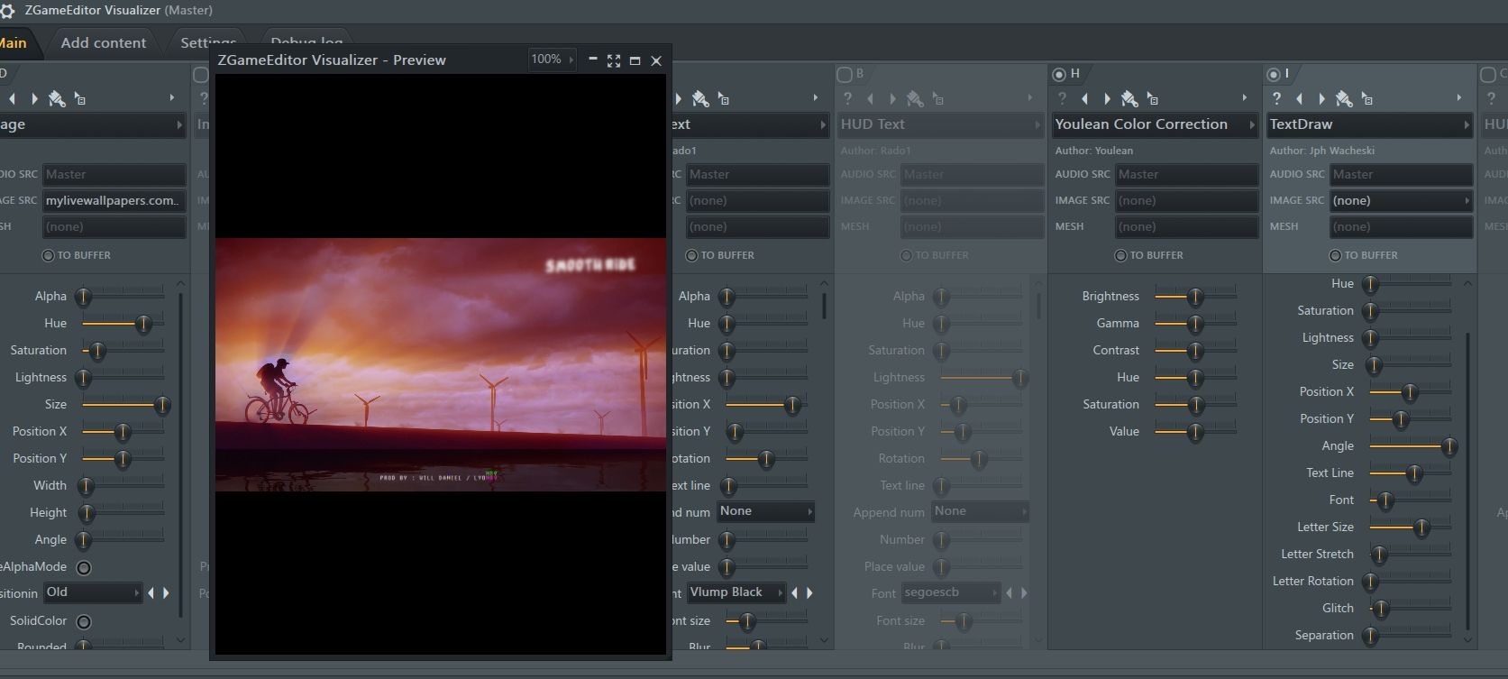Open the Debug log tab
Screen dimensions: 1508x679
point(306,42)
